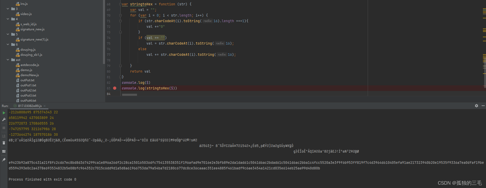Screen dimensions: 486x188
Task: Click highlighted 'val == ""' condition on line 74
Action: tap(156, 38)
